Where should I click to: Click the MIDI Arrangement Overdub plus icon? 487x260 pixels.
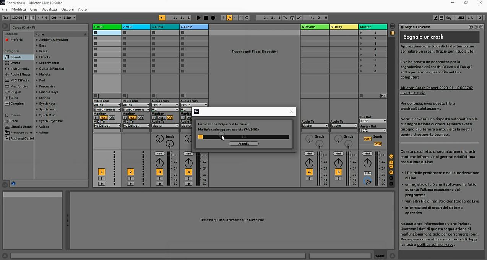pos(224,18)
